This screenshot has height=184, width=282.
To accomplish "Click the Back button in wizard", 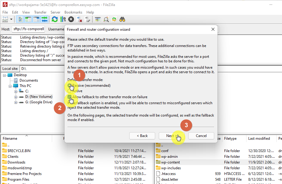I will pos(142,136).
